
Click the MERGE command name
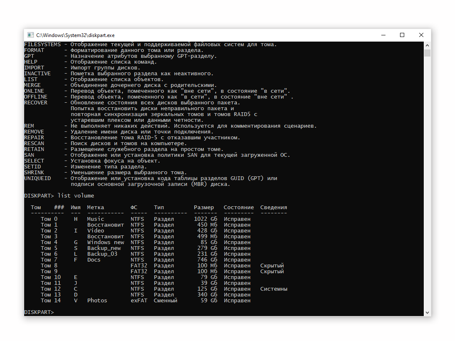tap(32, 85)
